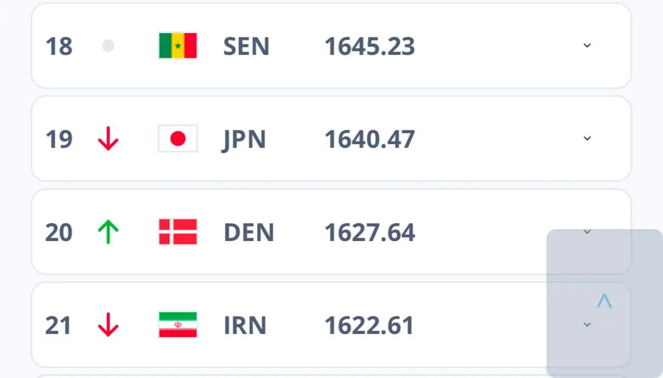The height and width of the screenshot is (378, 663).
Task: Click Japan's 1640.47 points value
Action: [x=369, y=139]
